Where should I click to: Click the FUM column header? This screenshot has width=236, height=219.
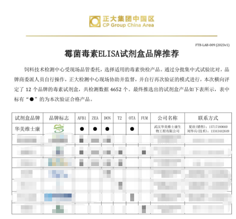[x=144, y=118]
